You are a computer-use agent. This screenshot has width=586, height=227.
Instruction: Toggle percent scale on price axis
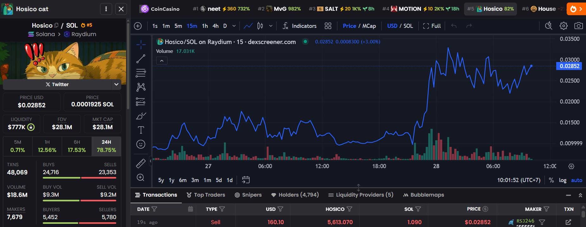pos(551,180)
